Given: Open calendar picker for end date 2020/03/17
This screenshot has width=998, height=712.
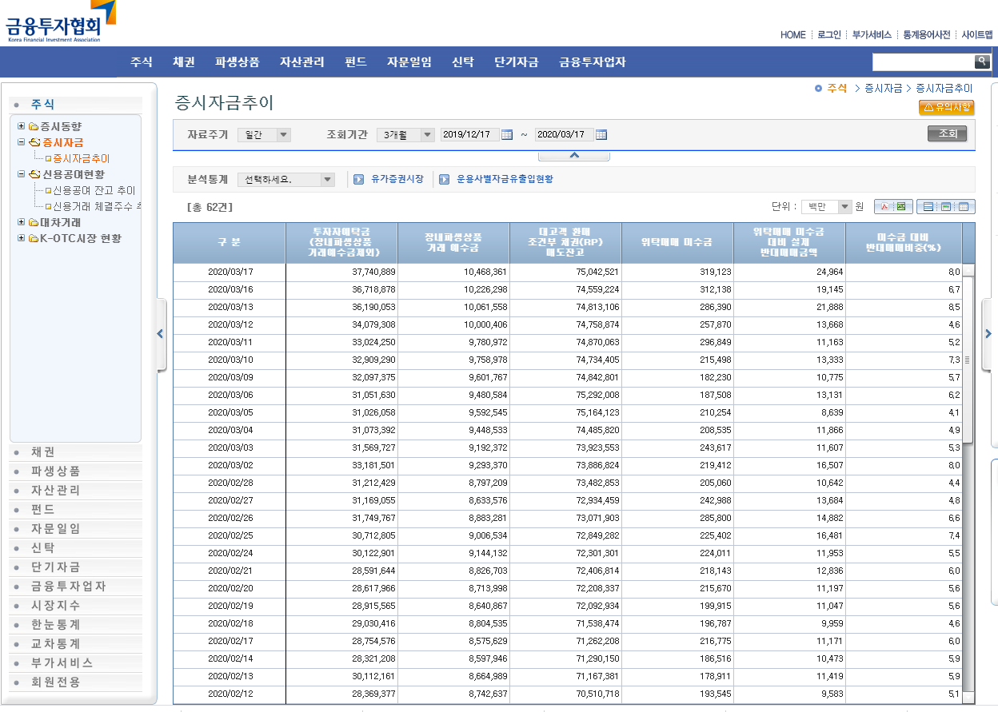Looking at the screenshot, I should tap(601, 134).
